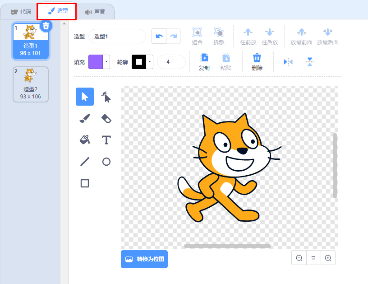Click the outline width field

coord(171,62)
